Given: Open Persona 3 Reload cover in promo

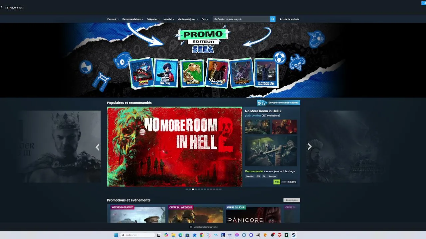Looking at the screenshot, I should coord(166,73).
